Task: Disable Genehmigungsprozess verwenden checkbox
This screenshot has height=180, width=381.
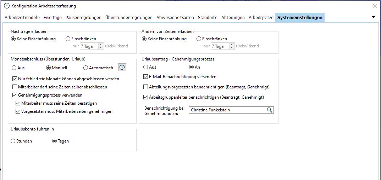Action: (15, 95)
